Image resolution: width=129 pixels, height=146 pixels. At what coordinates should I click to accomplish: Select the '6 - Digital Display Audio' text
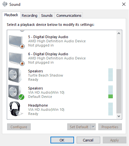(48, 54)
